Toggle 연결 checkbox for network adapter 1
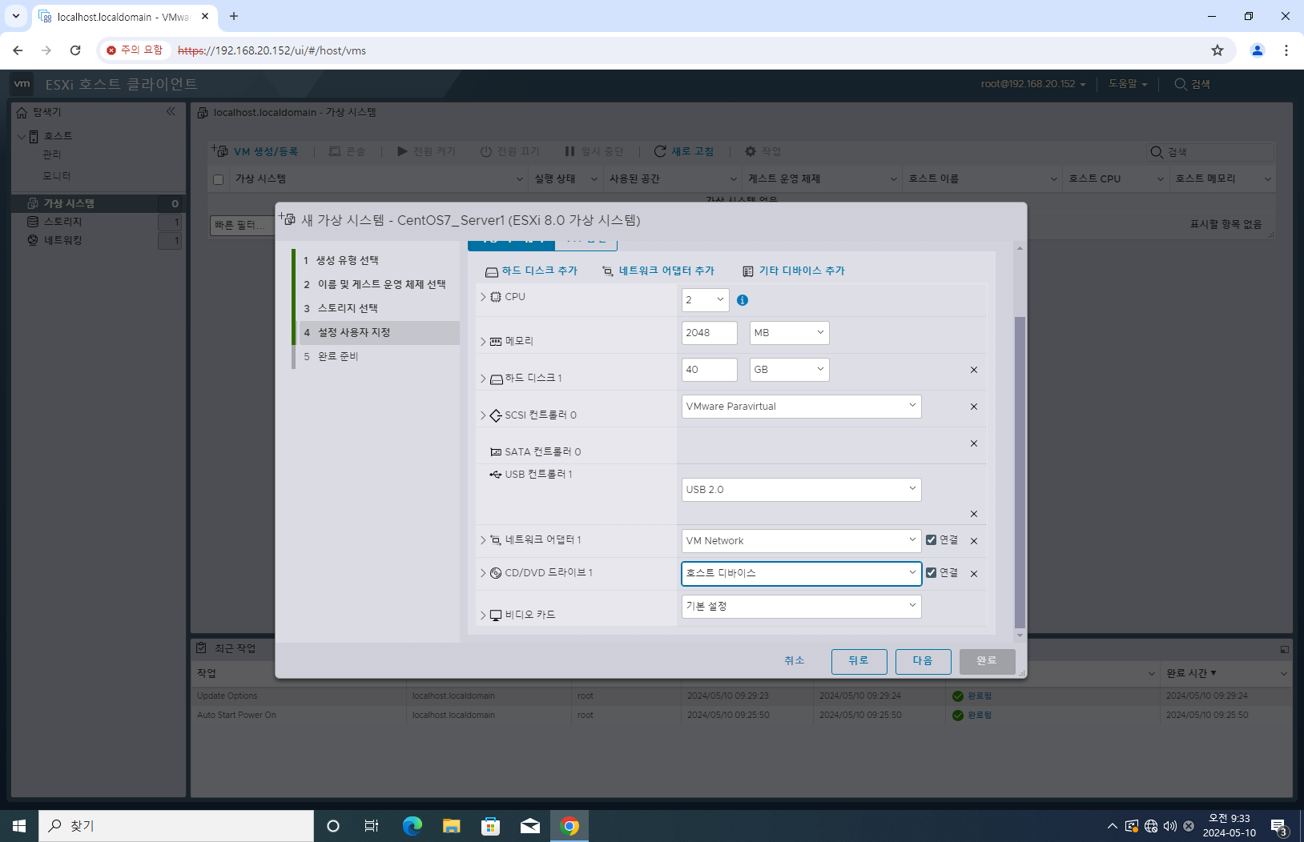Image resolution: width=1304 pixels, height=842 pixels. click(x=931, y=540)
